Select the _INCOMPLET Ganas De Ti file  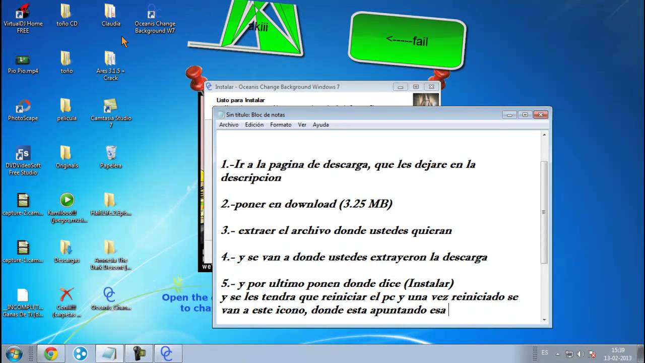(23, 302)
